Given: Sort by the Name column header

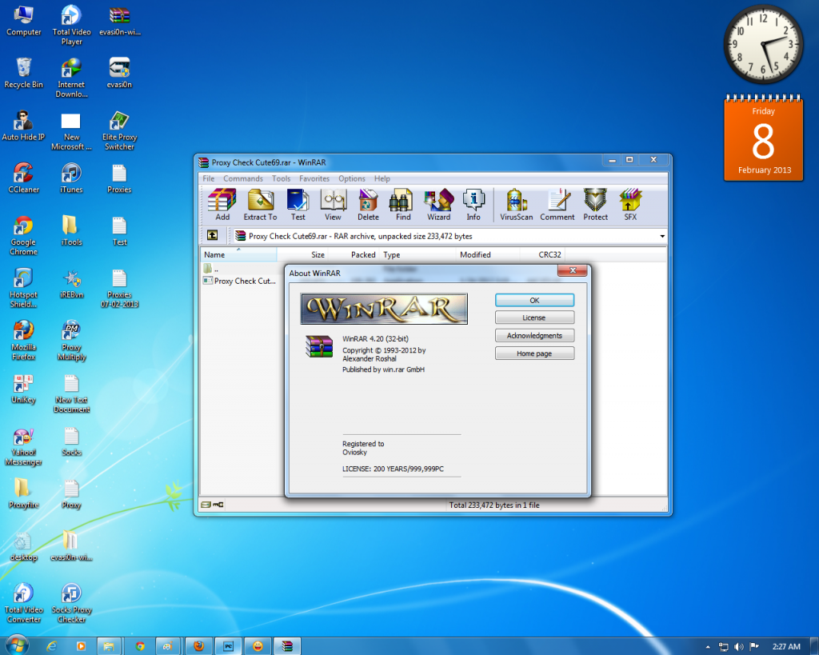Looking at the screenshot, I should tap(238, 254).
